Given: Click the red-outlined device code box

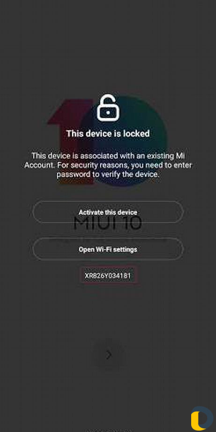Looking at the screenshot, I should pyautogui.click(x=108, y=275).
